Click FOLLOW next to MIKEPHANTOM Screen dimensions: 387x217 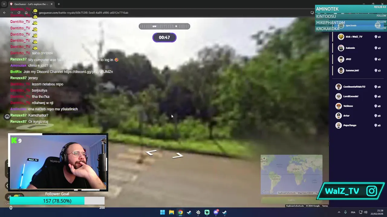(381, 22)
